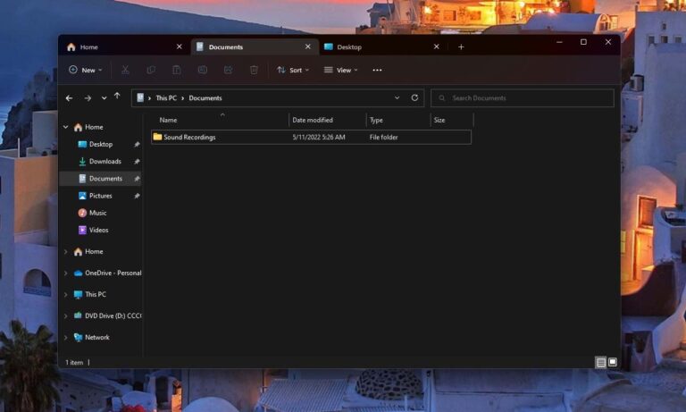Open the View dropdown menu
686x412 pixels.
pyautogui.click(x=341, y=70)
